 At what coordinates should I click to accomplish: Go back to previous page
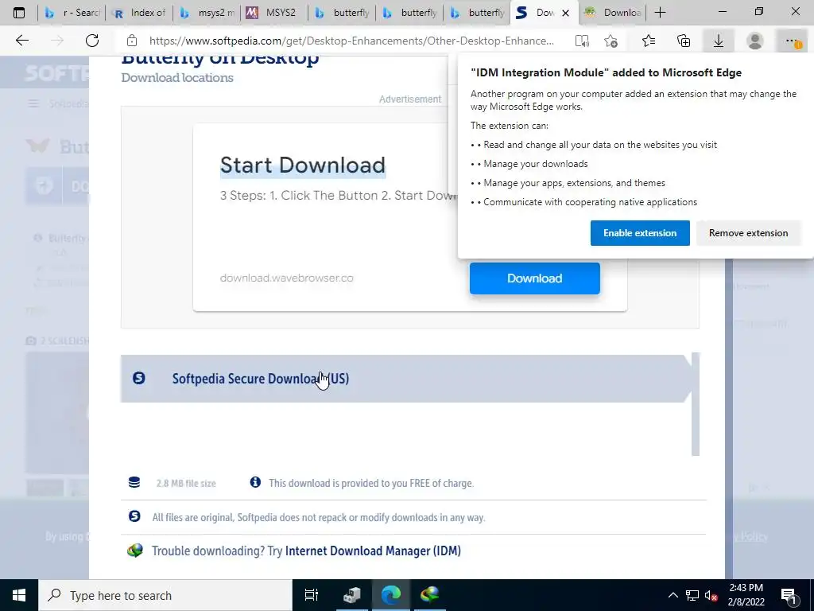click(x=21, y=41)
